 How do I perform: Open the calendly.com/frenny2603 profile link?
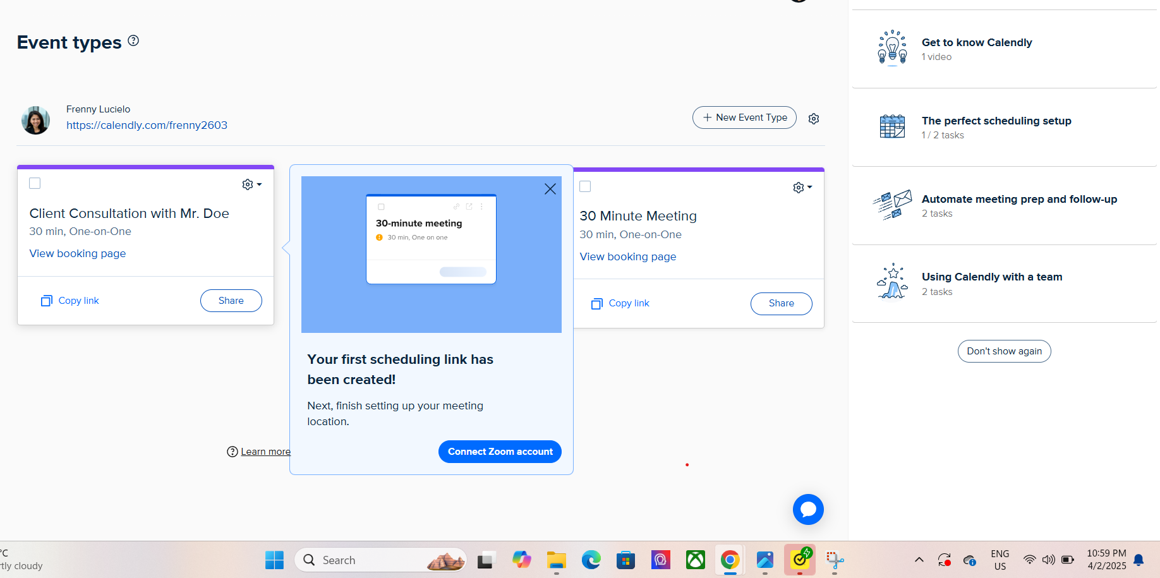coord(147,125)
